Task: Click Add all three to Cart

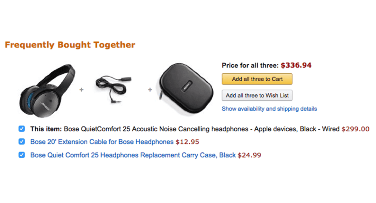Action: click(x=257, y=79)
